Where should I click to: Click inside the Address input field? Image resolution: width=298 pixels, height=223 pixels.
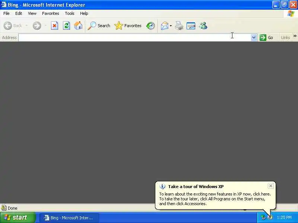click(x=134, y=38)
